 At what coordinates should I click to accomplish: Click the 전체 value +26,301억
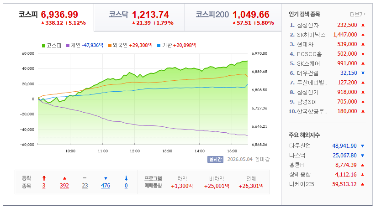(251, 186)
